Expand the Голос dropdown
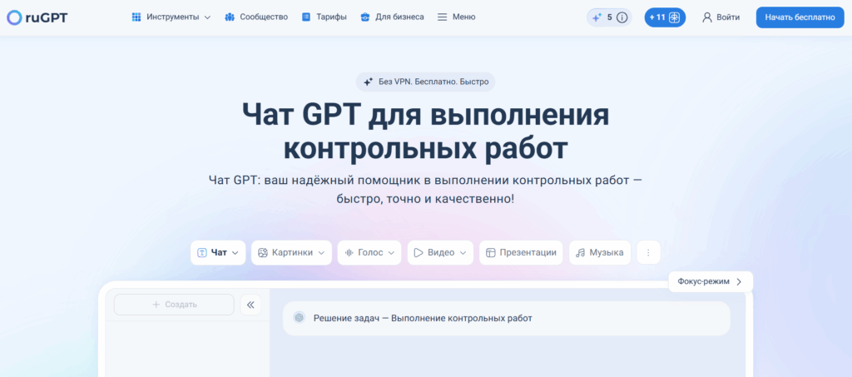The height and width of the screenshot is (377, 852). (369, 253)
